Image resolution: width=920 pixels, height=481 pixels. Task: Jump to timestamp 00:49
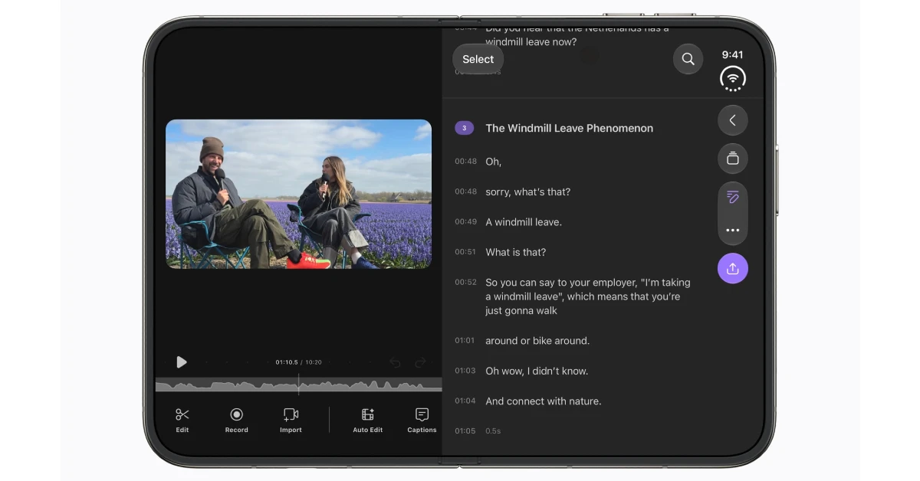(465, 222)
